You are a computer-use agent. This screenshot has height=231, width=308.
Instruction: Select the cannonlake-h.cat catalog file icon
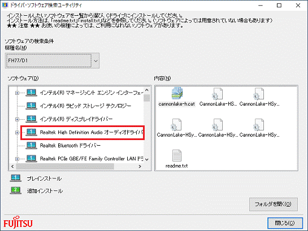[x=177, y=93]
